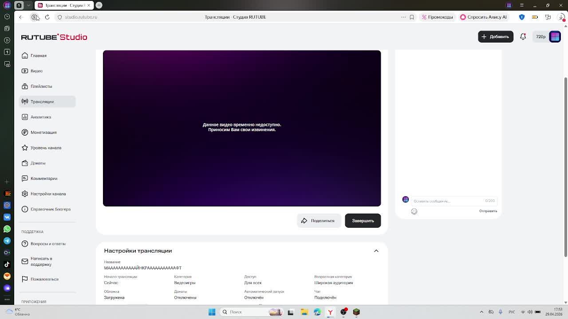568x319 pixels.
Task: Expand the tab group dropdown arrow
Action: pos(28,5)
